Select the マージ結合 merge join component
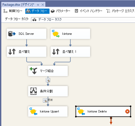Screen dimensions: 135x126 click(48, 71)
